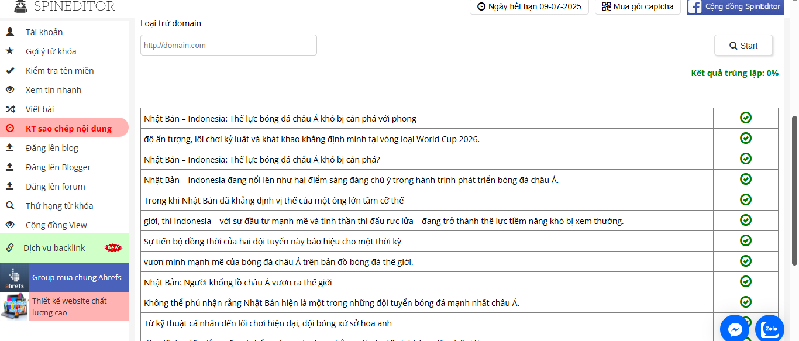The width and height of the screenshot is (799, 341).
Task: Open the Messenger chat bubble
Action: [x=734, y=329]
